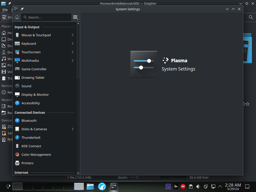Open Dolphin file manager from taskbar

click(x=90, y=186)
